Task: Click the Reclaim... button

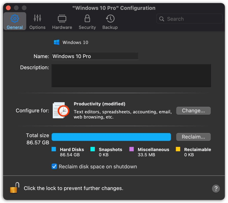Action: click(193, 137)
